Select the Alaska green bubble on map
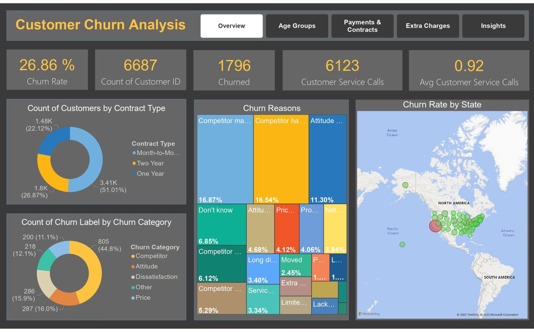 click(405, 185)
